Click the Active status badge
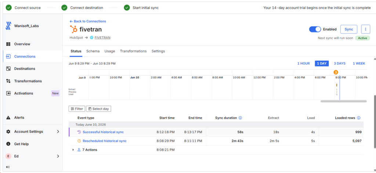The image size is (376, 173). point(362,38)
